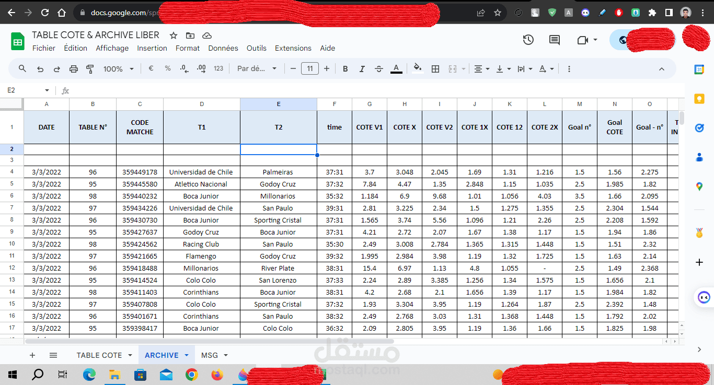Click the formula bar
The width and height of the screenshot is (714, 385).
pyautogui.click(x=376, y=90)
